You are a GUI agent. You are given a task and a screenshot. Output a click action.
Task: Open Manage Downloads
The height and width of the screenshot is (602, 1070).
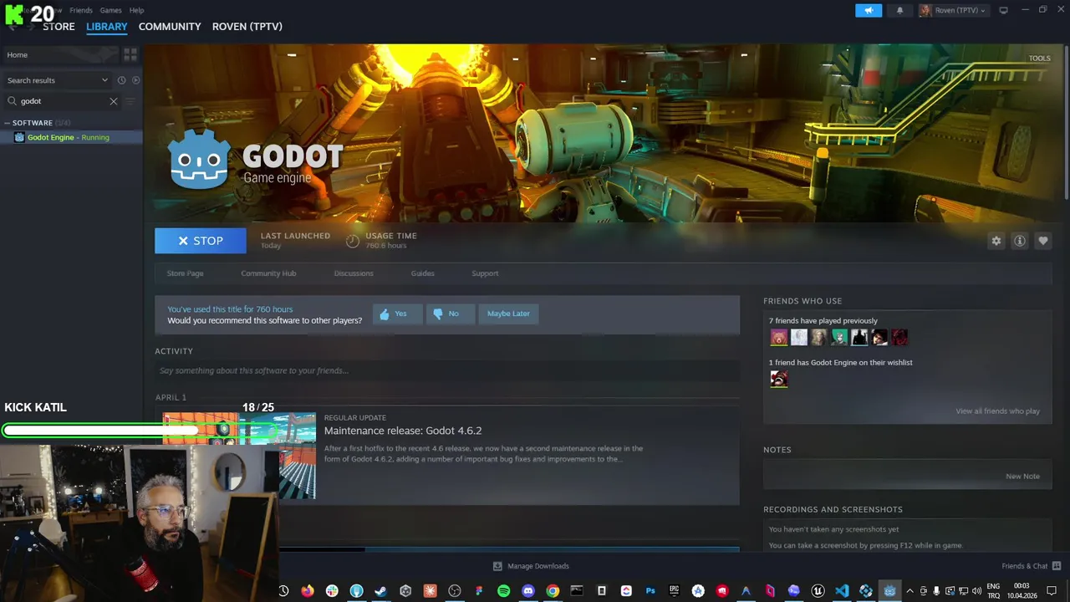pyautogui.click(x=531, y=566)
